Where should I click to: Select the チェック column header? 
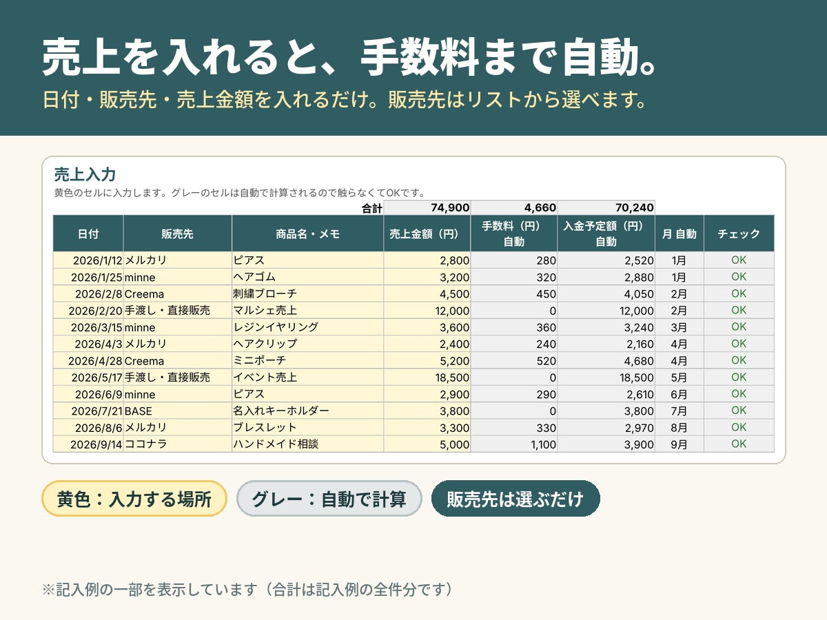click(x=739, y=234)
